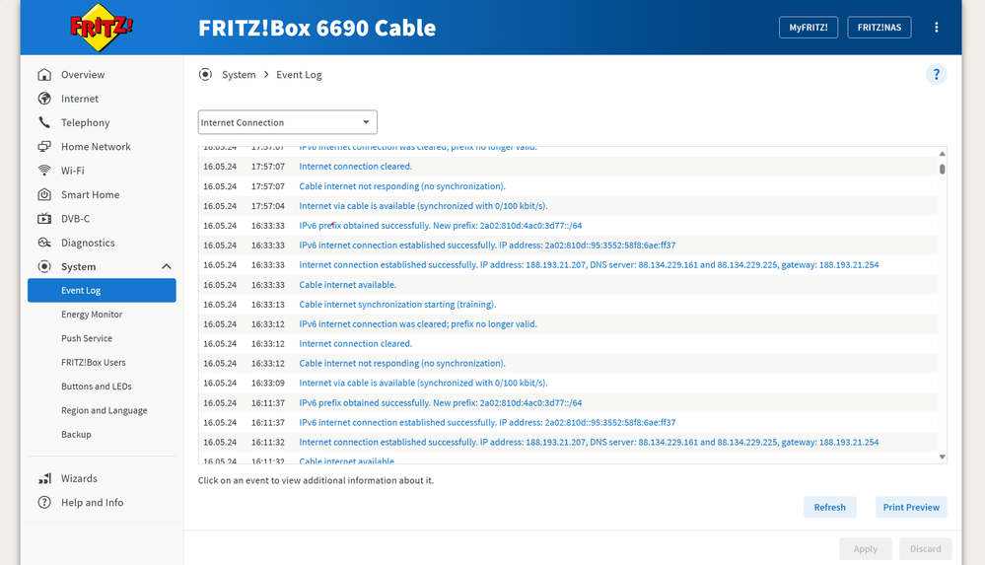This screenshot has width=985, height=565.
Task: Open the Internet Connection filter dropdown
Action: 288,122
